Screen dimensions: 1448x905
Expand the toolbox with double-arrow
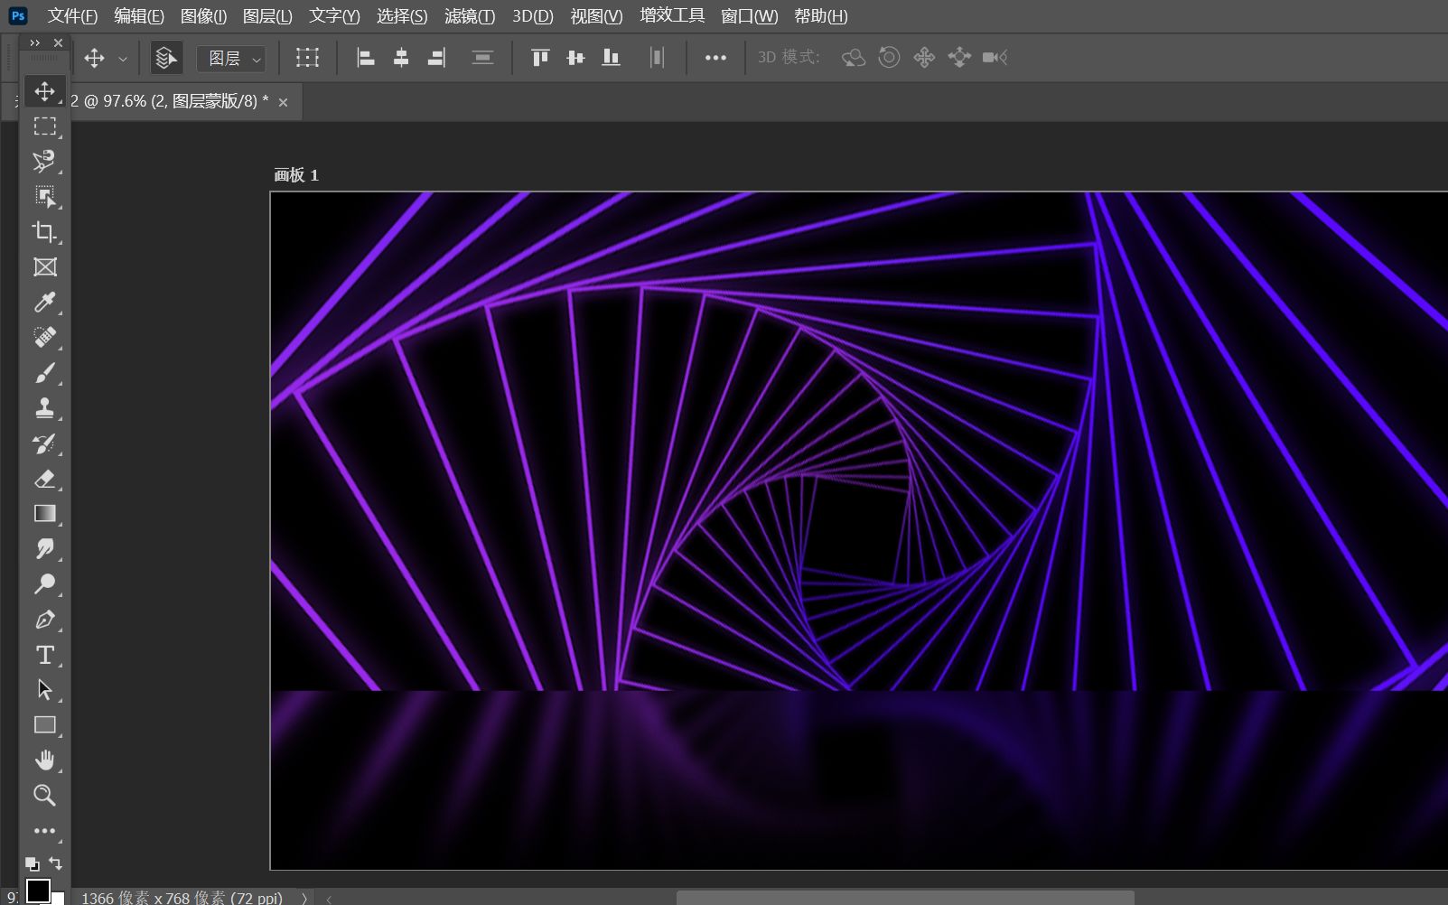[x=35, y=42]
